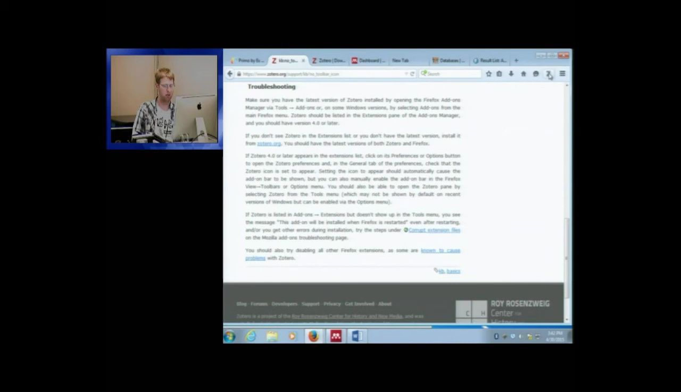Click the scrollbar up arrow
Image resolution: width=681 pixels, height=392 pixels.
pos(567,85)
